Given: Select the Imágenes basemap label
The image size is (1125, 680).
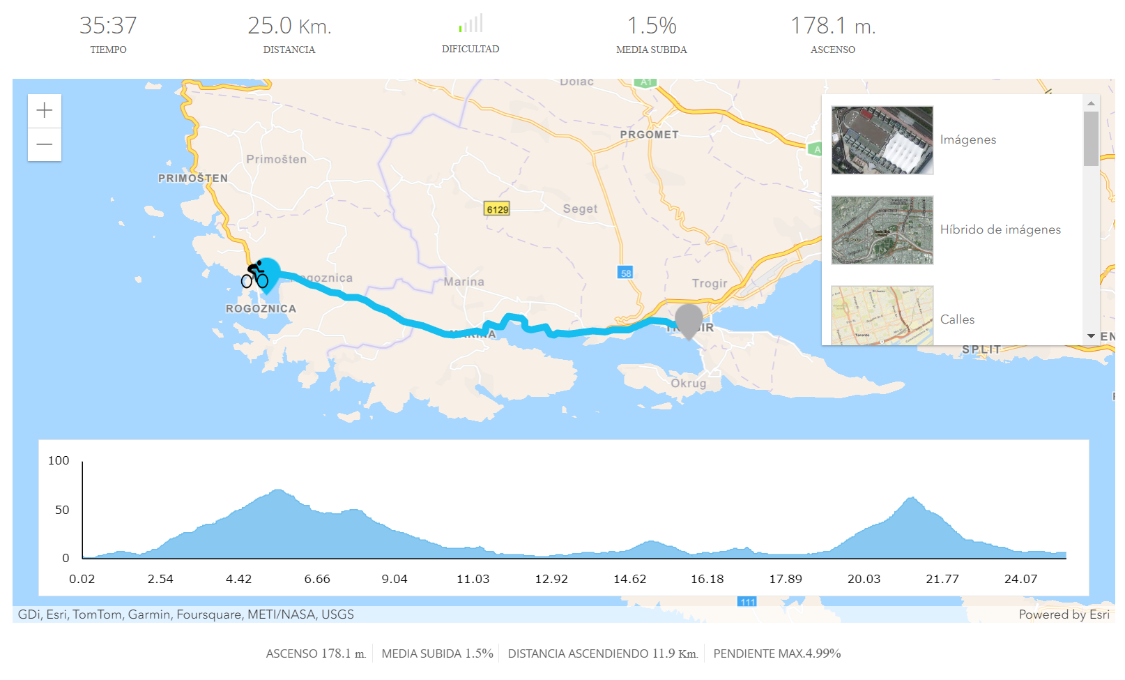Looking at the screenshot, I should (x=967, y=140).
